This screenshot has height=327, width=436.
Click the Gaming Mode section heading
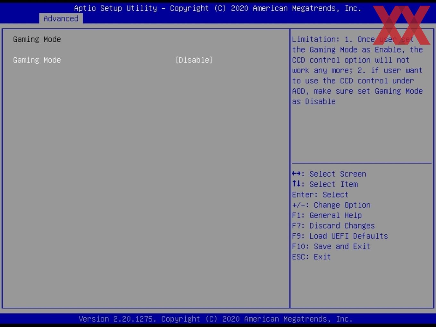pos(37,39)
